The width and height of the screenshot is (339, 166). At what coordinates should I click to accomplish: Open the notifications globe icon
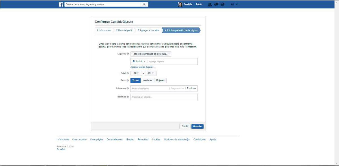point(222,4)
